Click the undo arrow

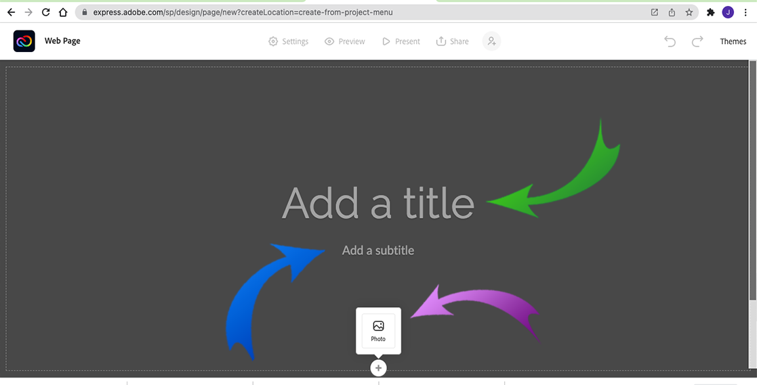(670, 41)
